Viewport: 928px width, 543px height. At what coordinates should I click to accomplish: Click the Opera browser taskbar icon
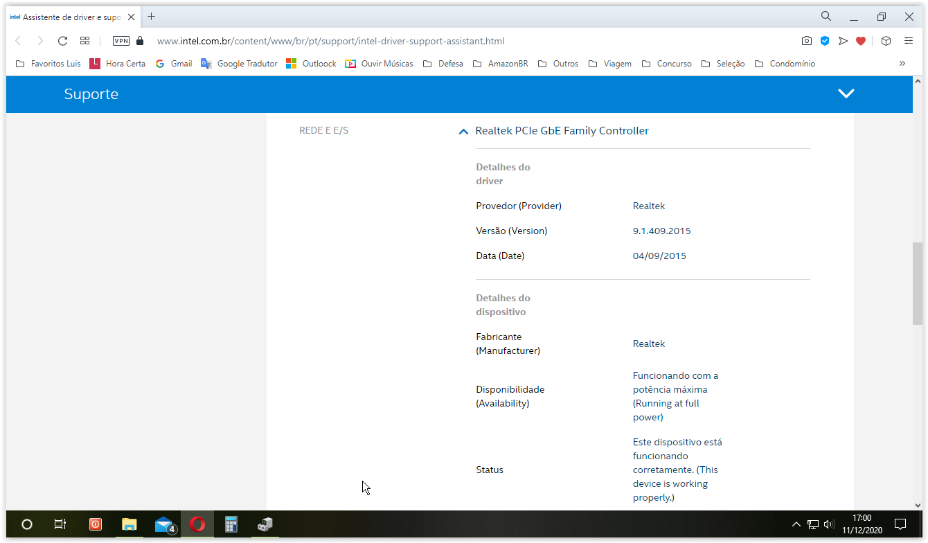pos(197,524)
